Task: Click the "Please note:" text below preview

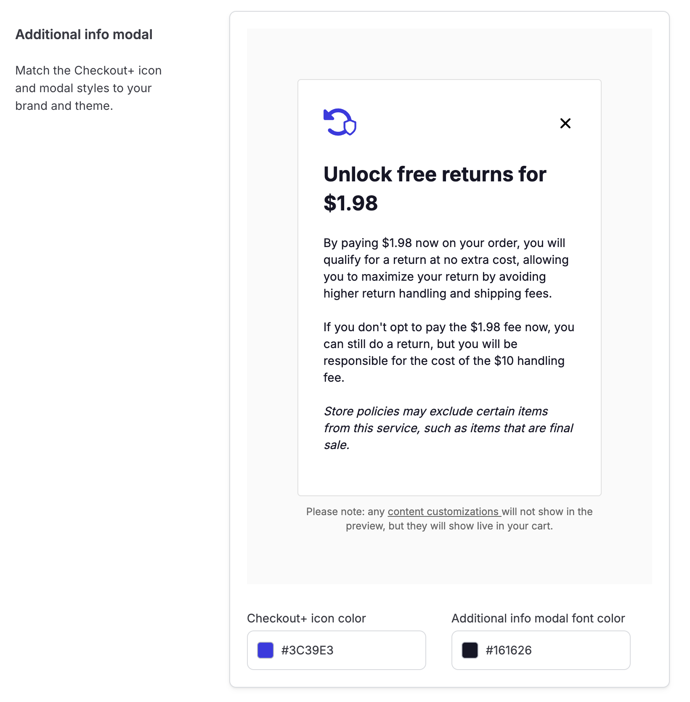Action: (335, 512)
